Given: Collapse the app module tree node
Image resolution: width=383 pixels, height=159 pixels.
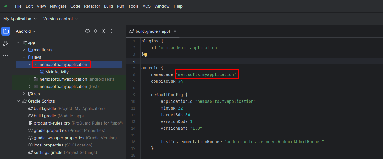Looking at the screenshot, I should 19,43.
